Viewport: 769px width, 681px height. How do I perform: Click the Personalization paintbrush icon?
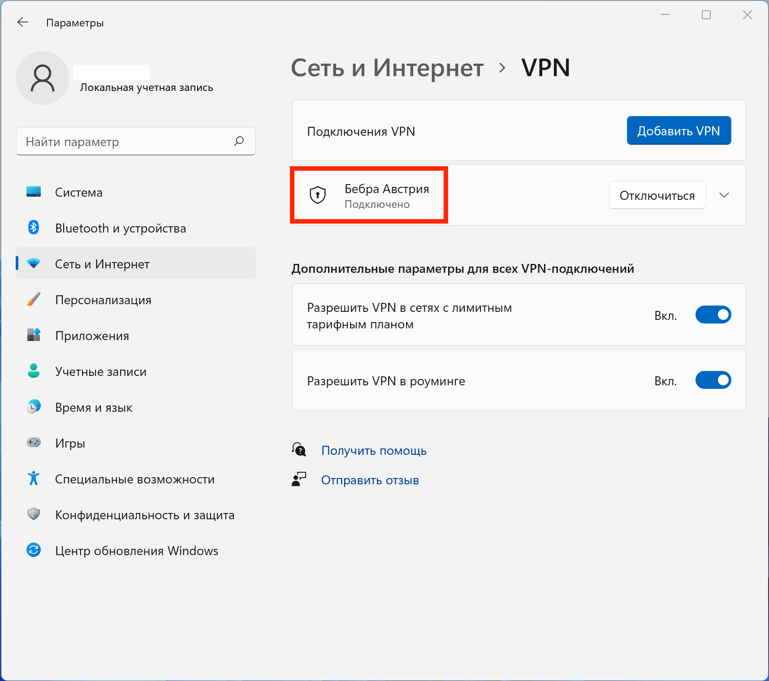pyautogui.click(x=34, y=299)
